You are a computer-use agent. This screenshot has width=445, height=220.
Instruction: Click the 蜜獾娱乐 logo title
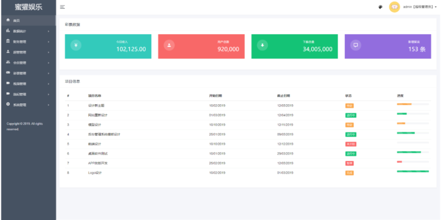click(x=28, y=7)
